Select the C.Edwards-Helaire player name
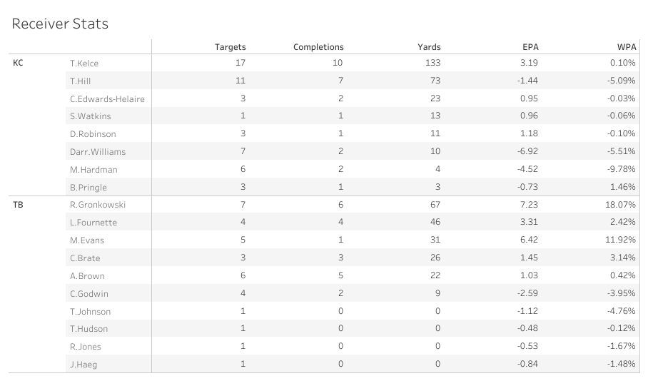Viewport: 648px width, 381px height. pyautogui.click(x=107, y=98)
